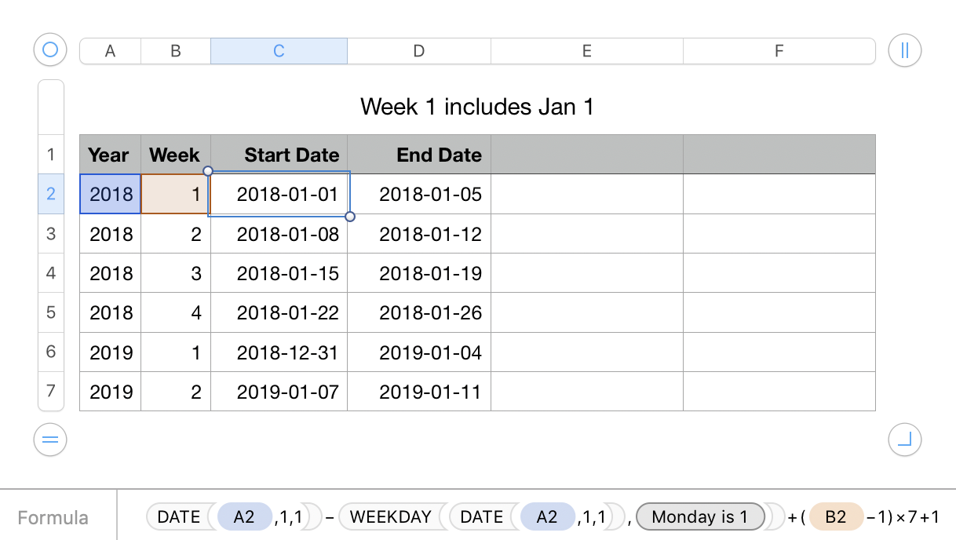The height and width of the screenshot is (540, 956).
Task: Select column A header
Action: pyautogui.click(x=110, y=51)
